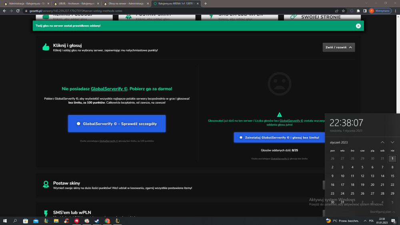Screen dimensions: 400x225
Task: Click the purple extension icon in toolbar
Action: (x=352, y=11)
